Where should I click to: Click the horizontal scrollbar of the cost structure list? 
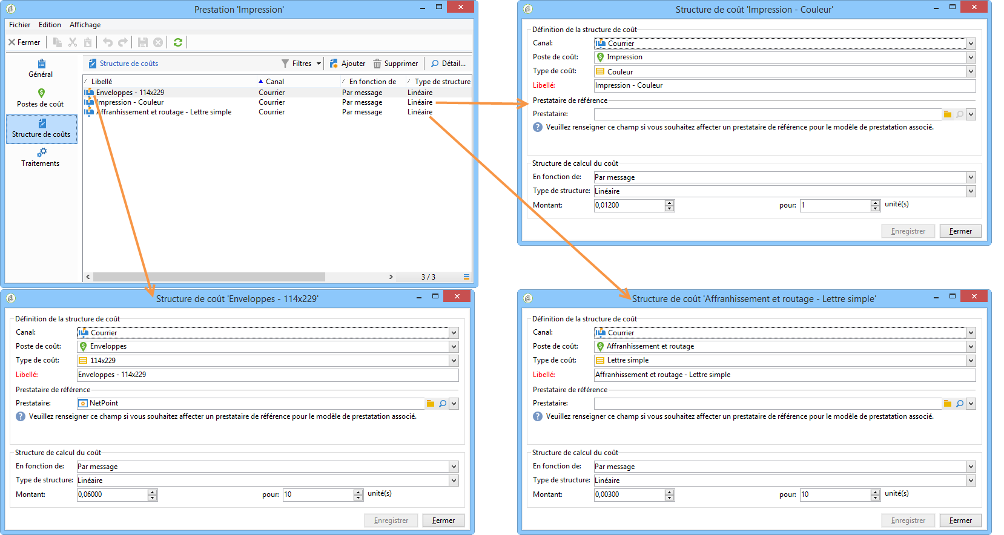click(209, 277)
